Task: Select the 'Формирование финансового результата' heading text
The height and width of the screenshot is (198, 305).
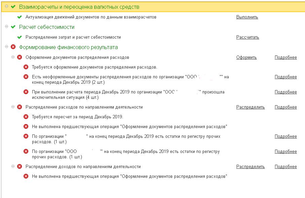Action: 68,47
